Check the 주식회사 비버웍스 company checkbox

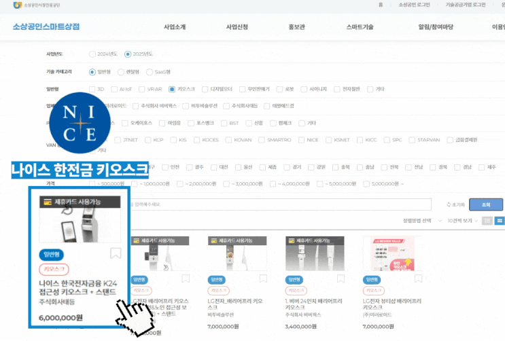pos(135,106)
